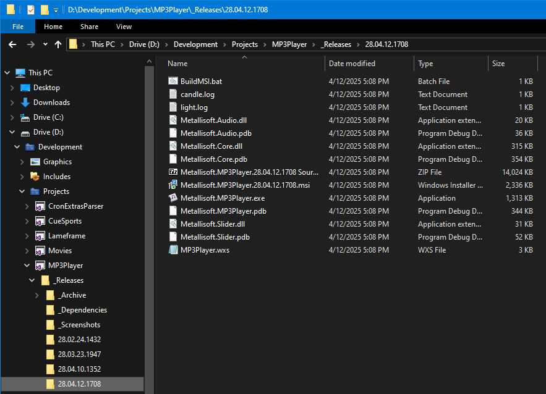Click the Back navigation arrow
This screenshot has height=394, width=546.
click(12, 44)
